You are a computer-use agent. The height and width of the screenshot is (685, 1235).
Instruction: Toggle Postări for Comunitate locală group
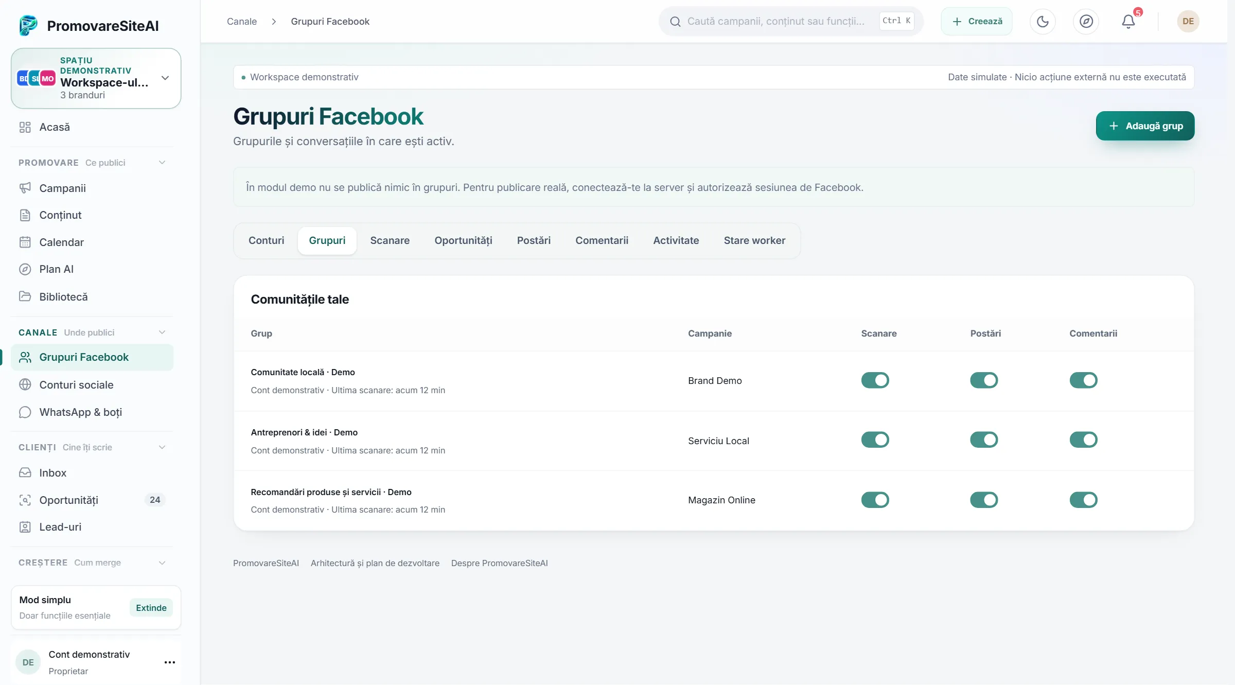984,380
